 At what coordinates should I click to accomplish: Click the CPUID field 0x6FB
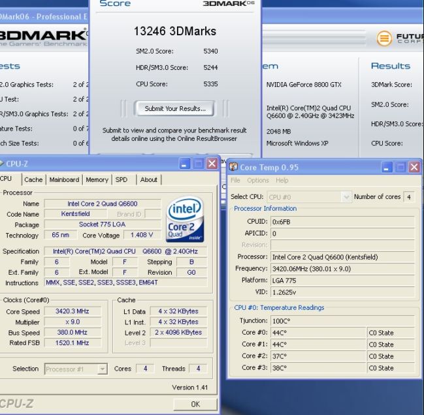point(342,222)
